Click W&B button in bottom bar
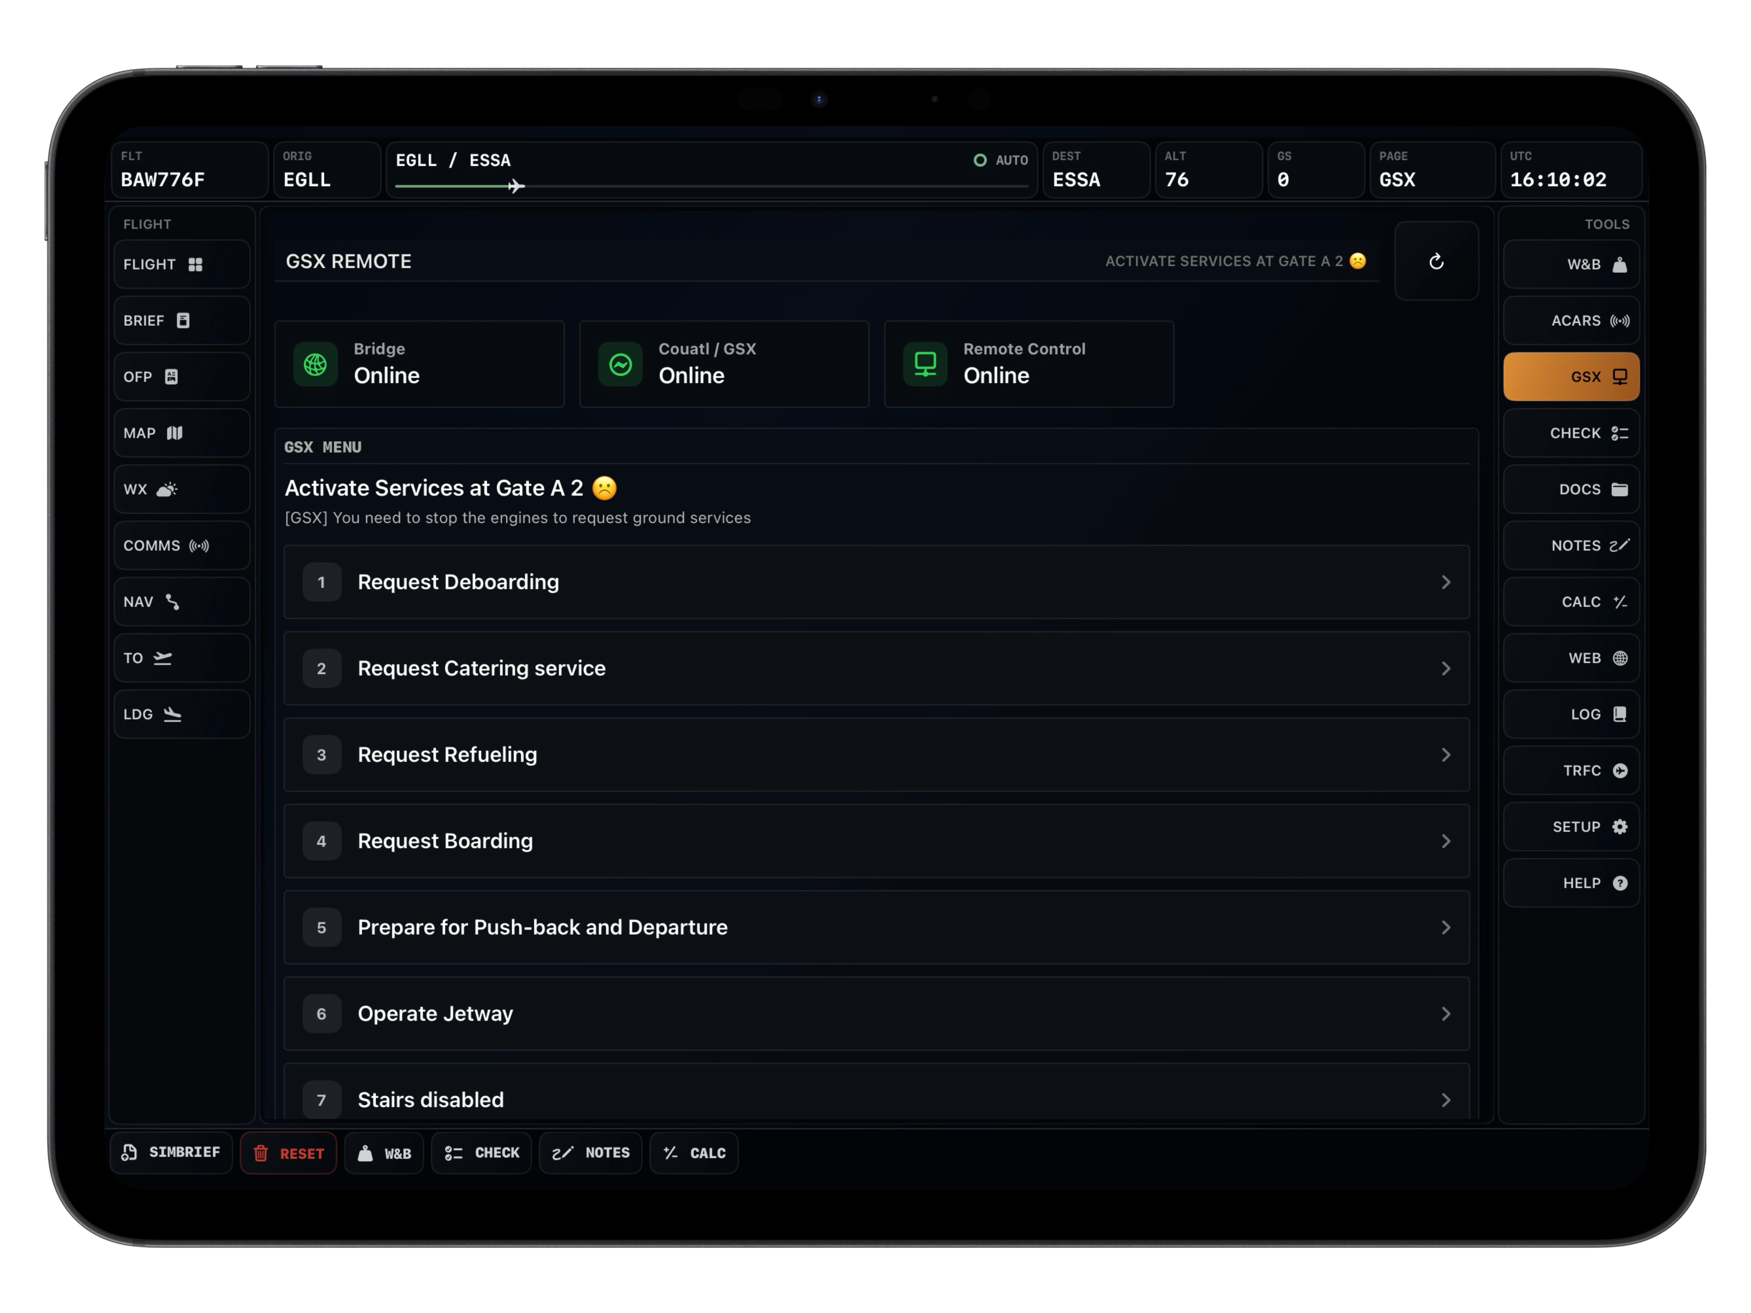 tap(384, 1153)
